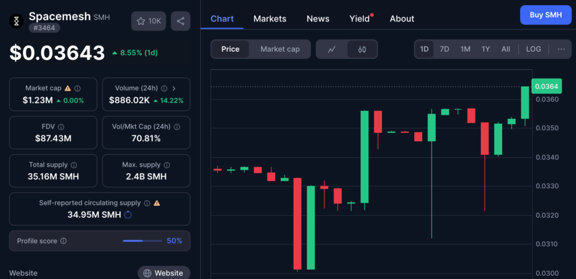The width and height of the screenshot is (576, 279).
Task: Click the star watchlist icon
Action: point(141,21)
